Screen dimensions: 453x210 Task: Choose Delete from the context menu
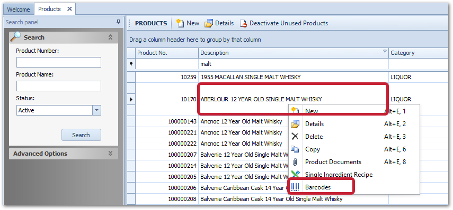355,137
